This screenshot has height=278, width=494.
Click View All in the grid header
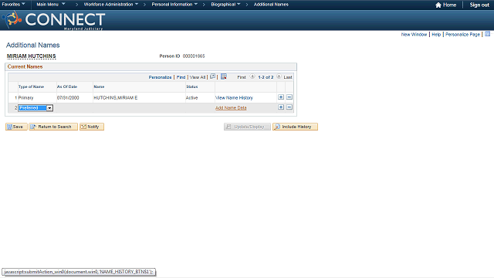pyautogui.click(x=198, y=77)
